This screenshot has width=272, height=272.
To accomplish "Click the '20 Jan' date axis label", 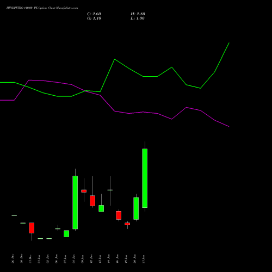I will coord(135,259).
